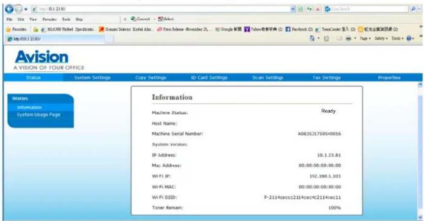Click the Wi-Fi IP value 192.168.1.101

(x=325, y=176)
